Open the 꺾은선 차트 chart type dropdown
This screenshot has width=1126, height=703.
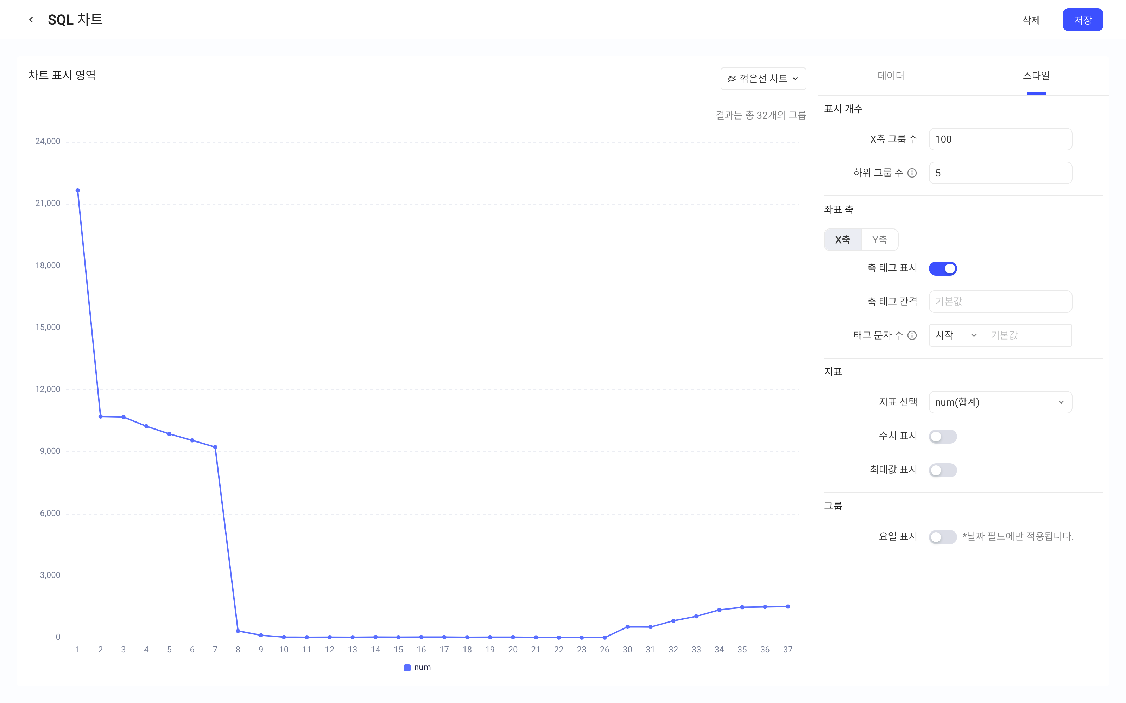[763, 79]
